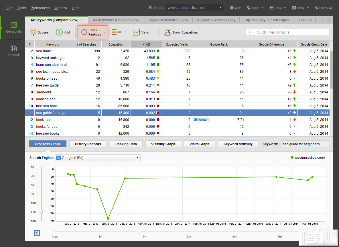Click the Show Competitors button
The height and width of the screenshot is (247, 339).
pyautogui.click(x=181, y=32)
